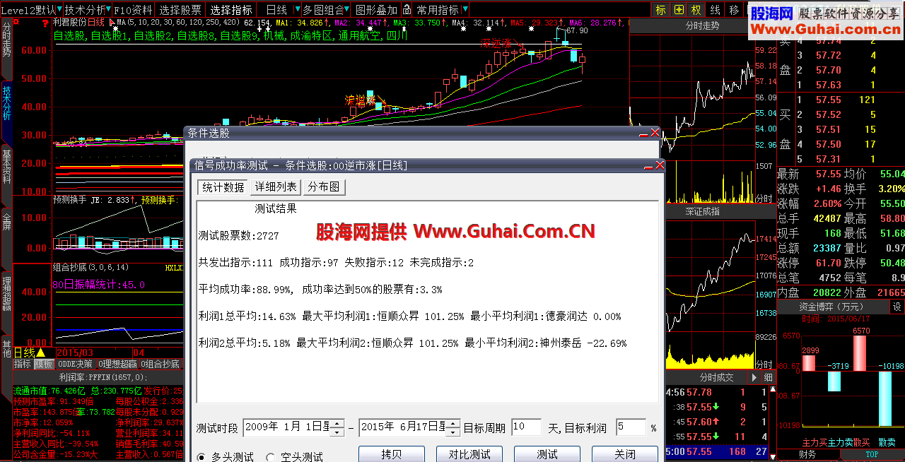The image size is (905, 462).
Task: Select 常用指标 on the toolbar
Action: point(439,9)
